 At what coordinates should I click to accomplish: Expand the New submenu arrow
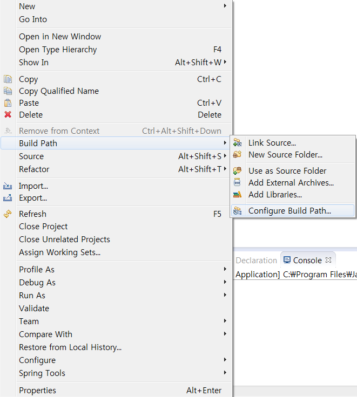(225, 5)
